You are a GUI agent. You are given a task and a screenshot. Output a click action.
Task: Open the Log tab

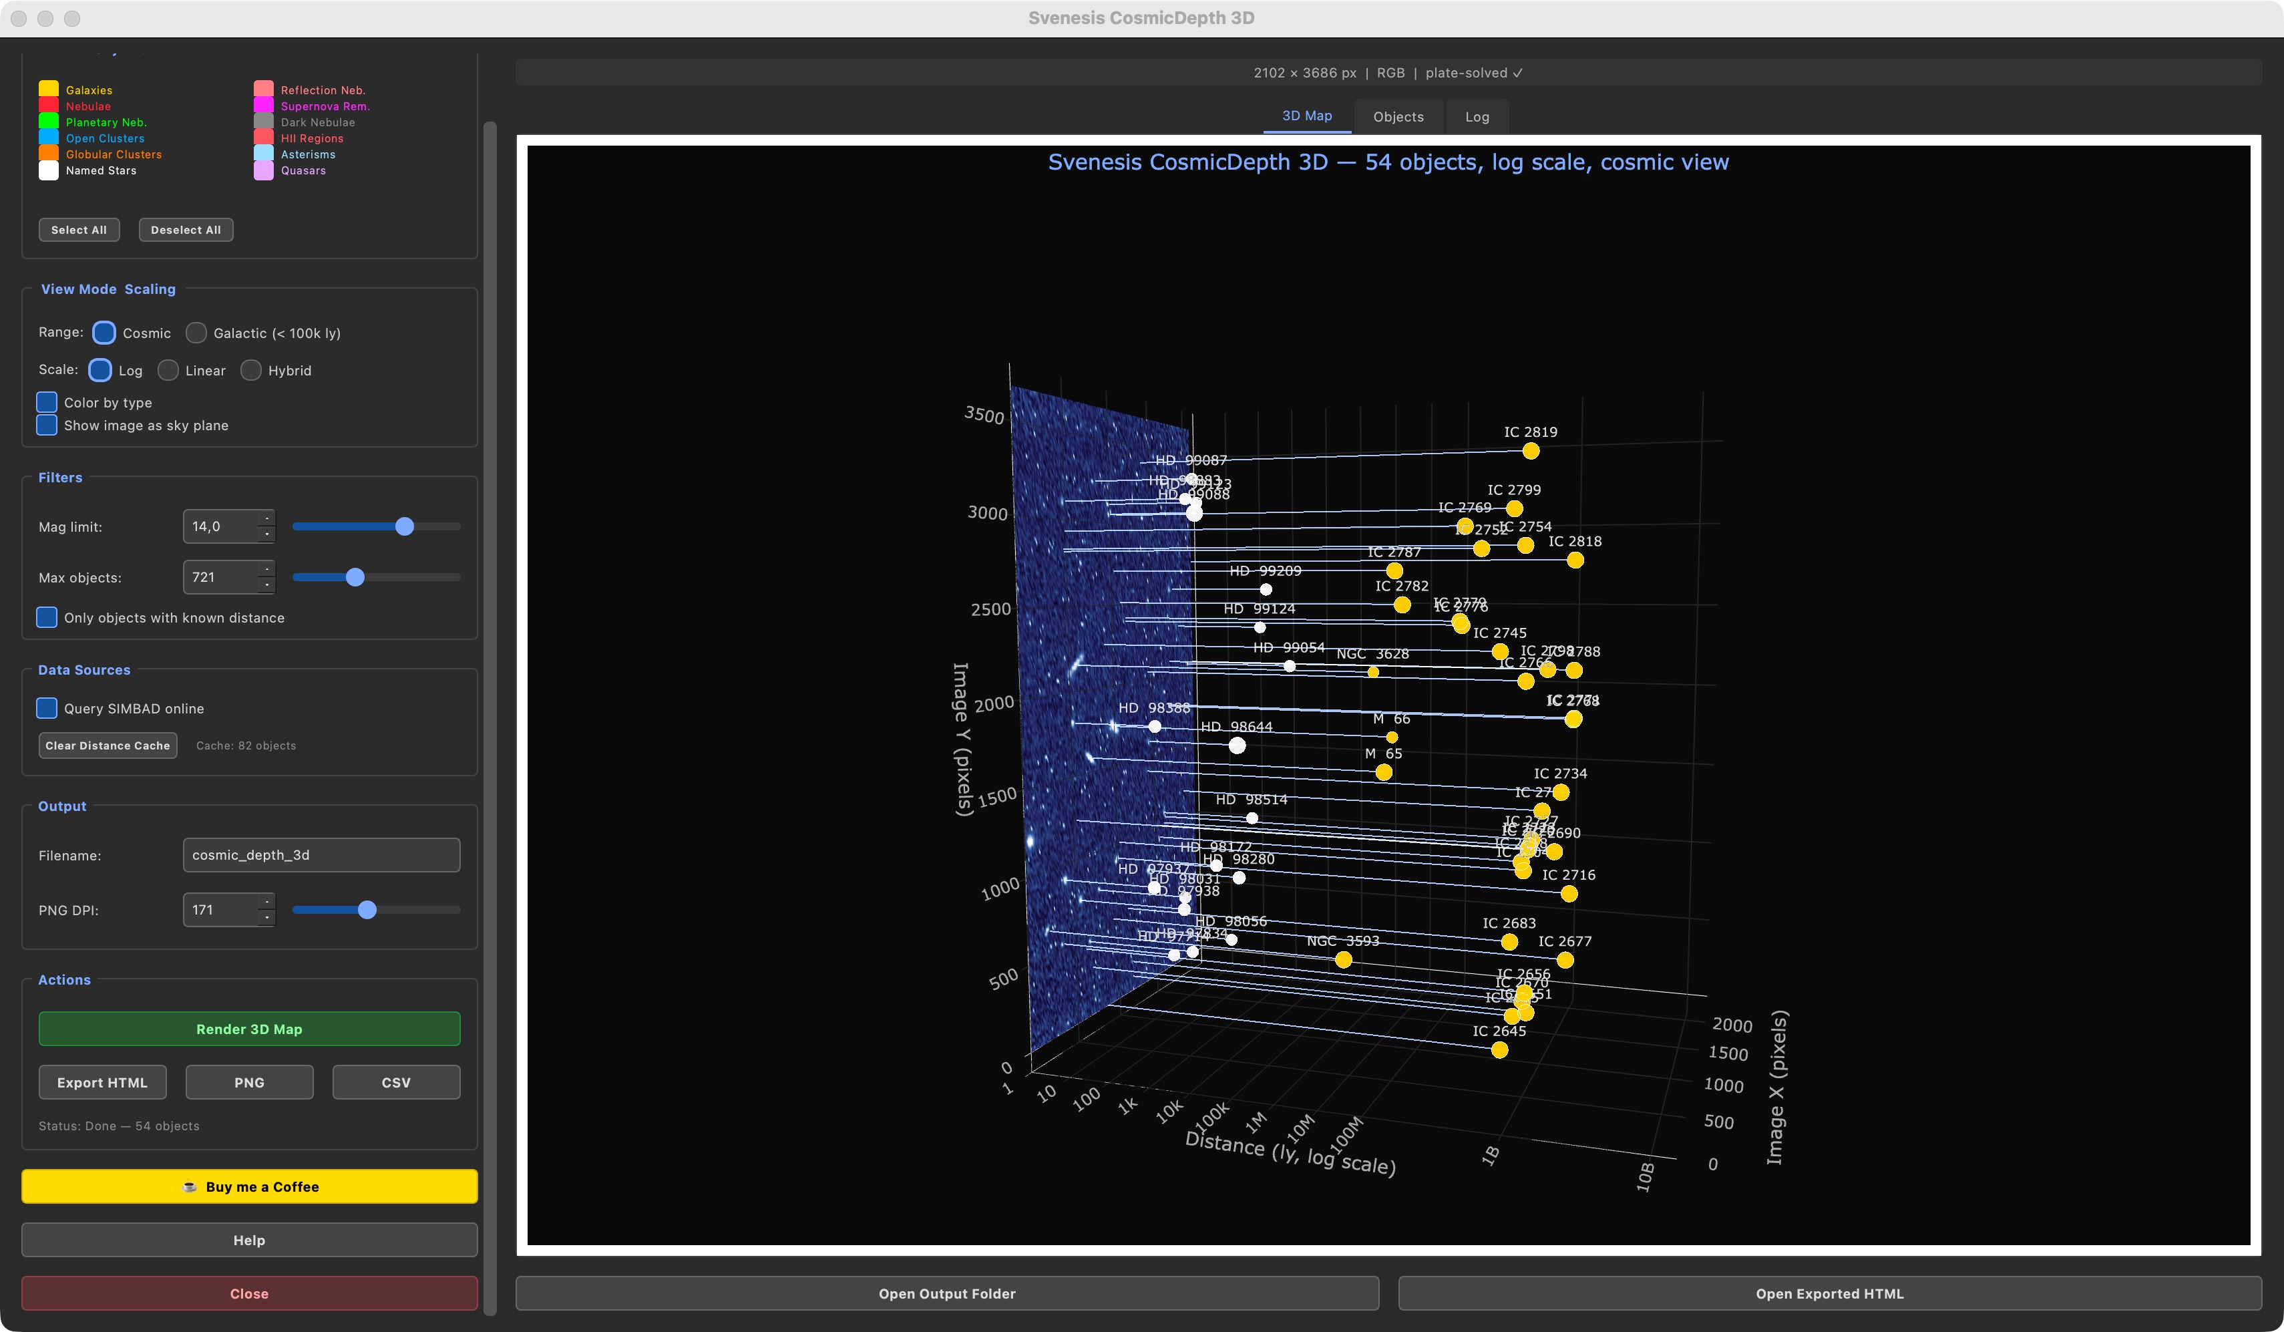(1477, 116)
